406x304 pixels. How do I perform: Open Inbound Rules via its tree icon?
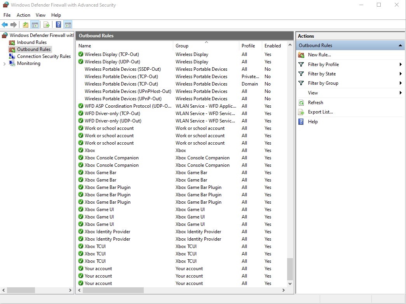tap(12, 42)
